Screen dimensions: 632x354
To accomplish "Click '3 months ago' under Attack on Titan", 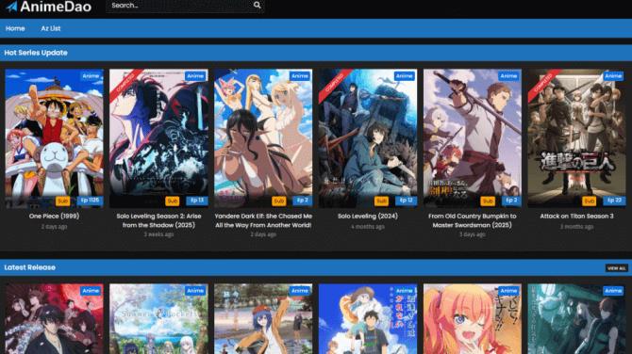I will click(576, 227).
